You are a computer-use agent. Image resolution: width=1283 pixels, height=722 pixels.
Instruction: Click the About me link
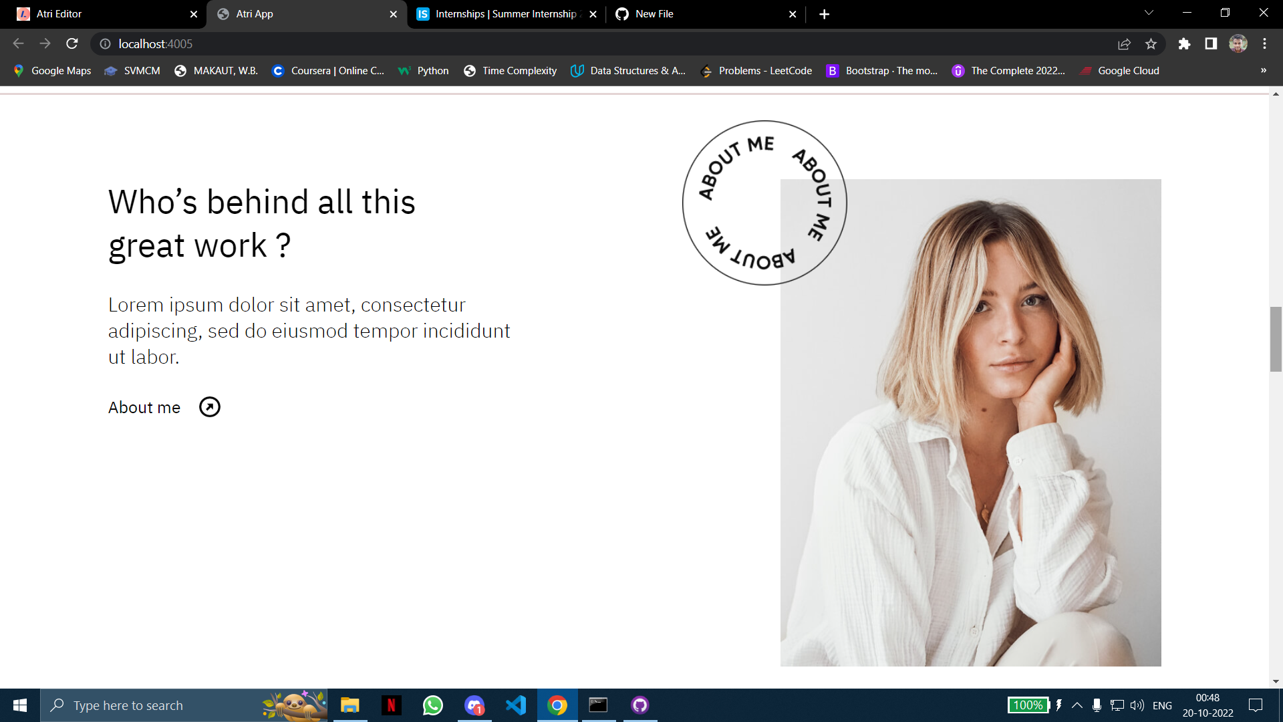(x=144, y=408)
